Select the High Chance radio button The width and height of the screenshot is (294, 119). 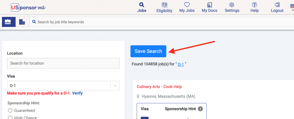[10, 118]
